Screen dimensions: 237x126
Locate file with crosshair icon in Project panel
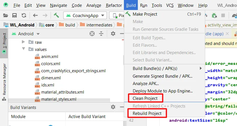(x=92, y=34)
